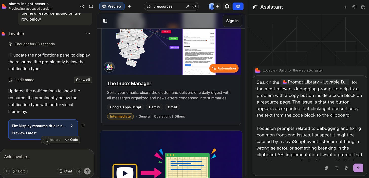Click the scroll-to-bottom arrow button in the chat
This screenshot has height=178, width=369.
(47, 141)
